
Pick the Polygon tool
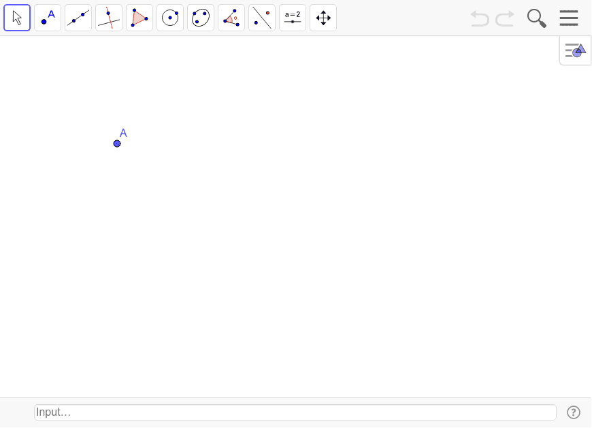pyautogui.click(x=139, y=18)
